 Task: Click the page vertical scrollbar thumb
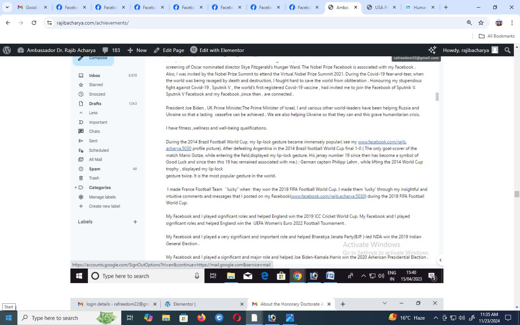tap(517, 194)
